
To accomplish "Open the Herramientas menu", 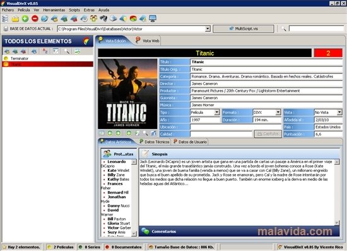I will tap(54, 10).
